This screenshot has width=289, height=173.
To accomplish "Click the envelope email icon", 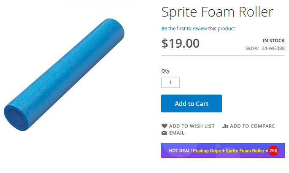I will (165, 133).
